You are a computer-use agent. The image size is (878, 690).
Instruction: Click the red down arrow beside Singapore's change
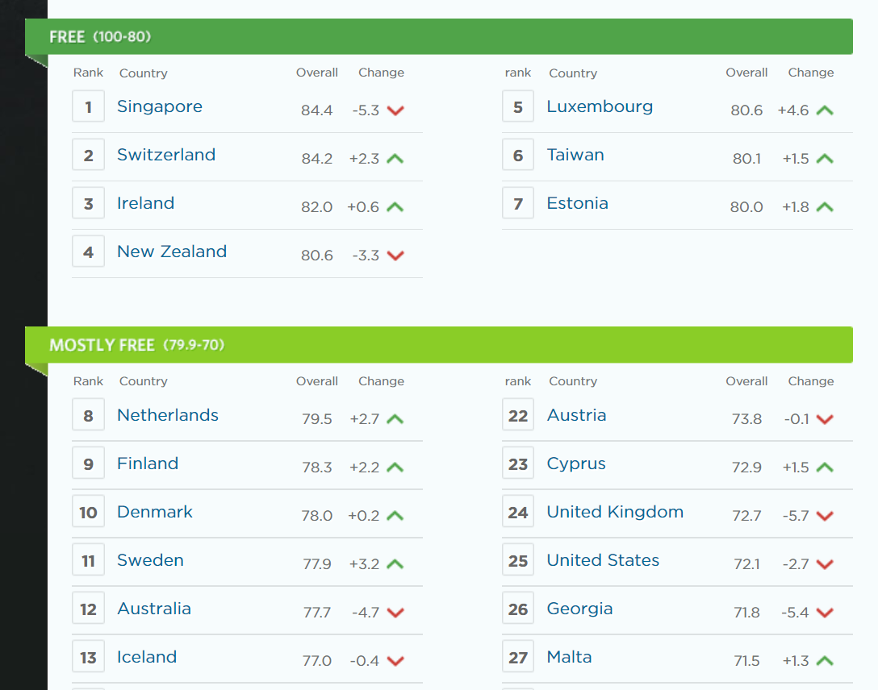coord(395,110)
